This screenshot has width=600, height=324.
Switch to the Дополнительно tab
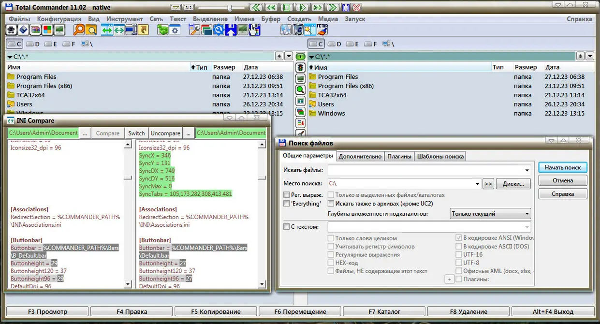[360, 156]
